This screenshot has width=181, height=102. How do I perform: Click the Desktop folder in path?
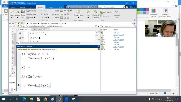(55, 23)
